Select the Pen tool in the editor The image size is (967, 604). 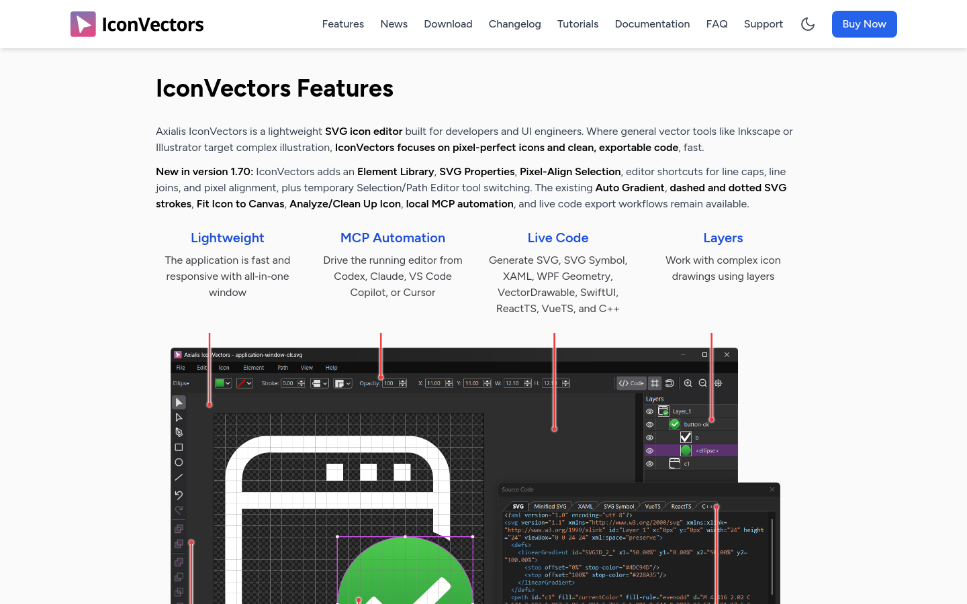click(179, 432)
